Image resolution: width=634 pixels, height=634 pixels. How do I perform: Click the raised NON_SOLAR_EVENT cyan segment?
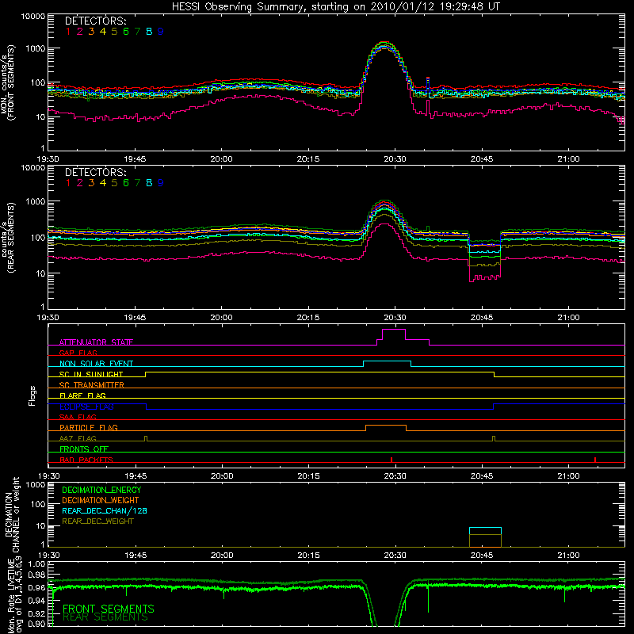[387, 361]
